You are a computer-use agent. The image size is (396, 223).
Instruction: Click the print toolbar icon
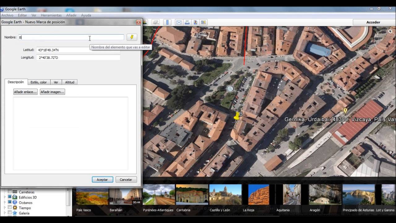click(187, 22)
